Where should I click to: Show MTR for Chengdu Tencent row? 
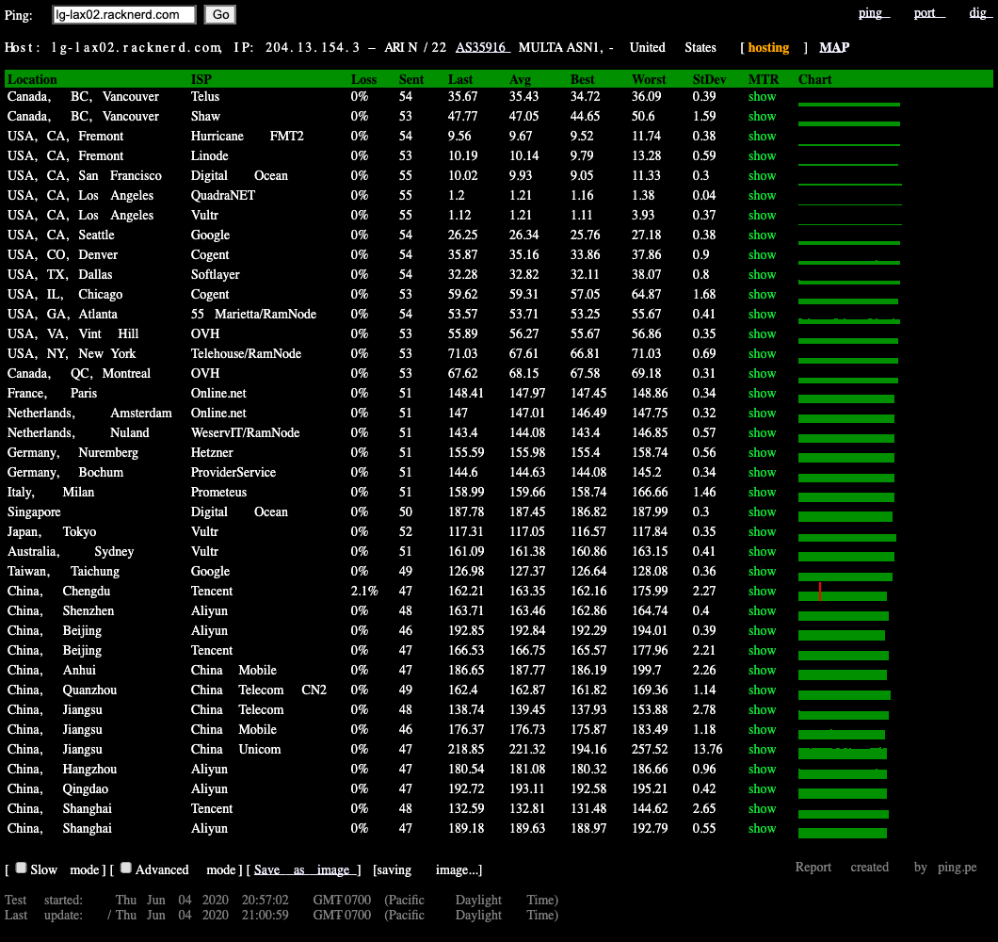762,590
